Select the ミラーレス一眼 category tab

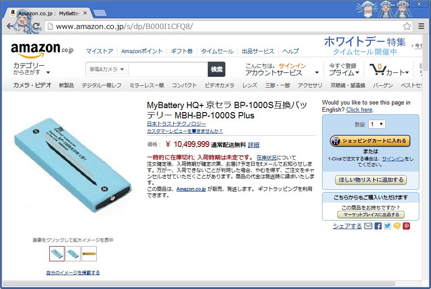point(147,85)
